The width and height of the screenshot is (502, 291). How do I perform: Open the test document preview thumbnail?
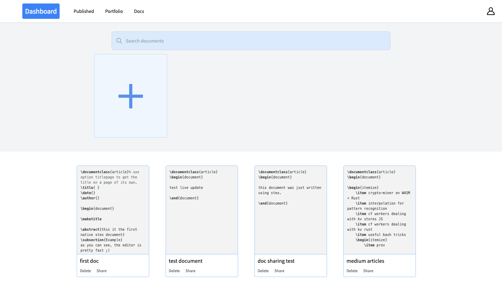point(202,210)
